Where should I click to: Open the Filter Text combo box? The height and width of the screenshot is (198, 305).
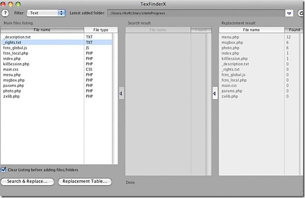pyautogui.click(x=46, y=13)
